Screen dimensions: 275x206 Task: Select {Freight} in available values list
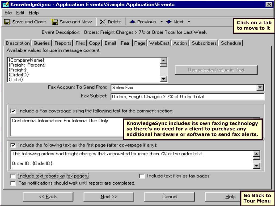[17, 70]
